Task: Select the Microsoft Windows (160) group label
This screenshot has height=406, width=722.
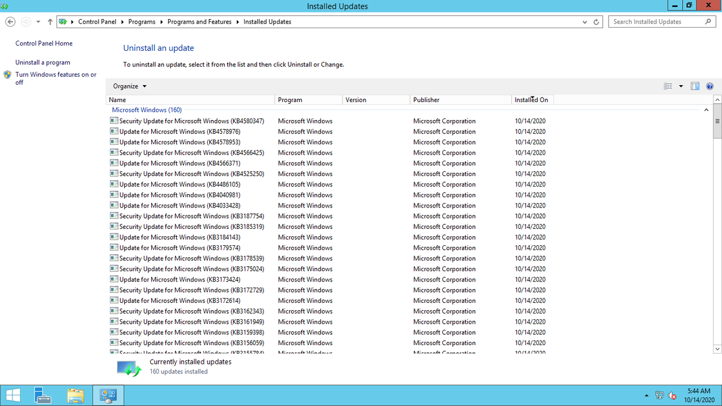Action: pyautogui.click(x=147, y=110)
